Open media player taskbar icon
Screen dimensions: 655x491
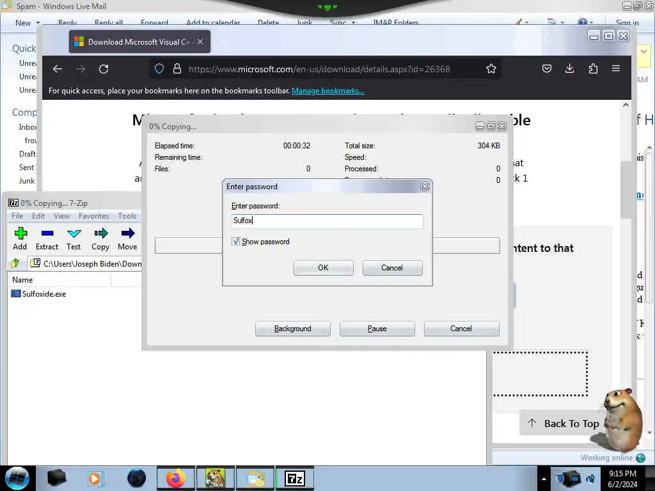click(95, 478)
